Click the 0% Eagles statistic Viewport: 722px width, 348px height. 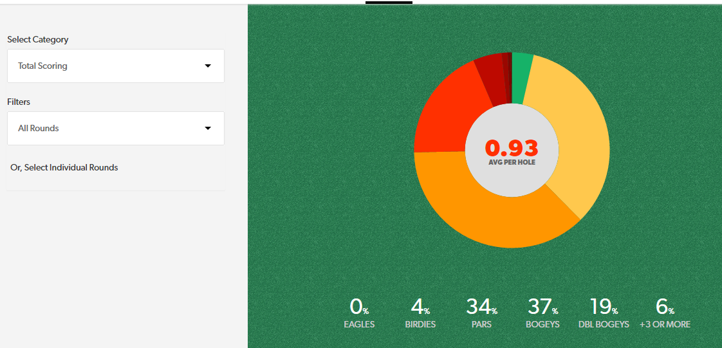[x=359, y=313]
